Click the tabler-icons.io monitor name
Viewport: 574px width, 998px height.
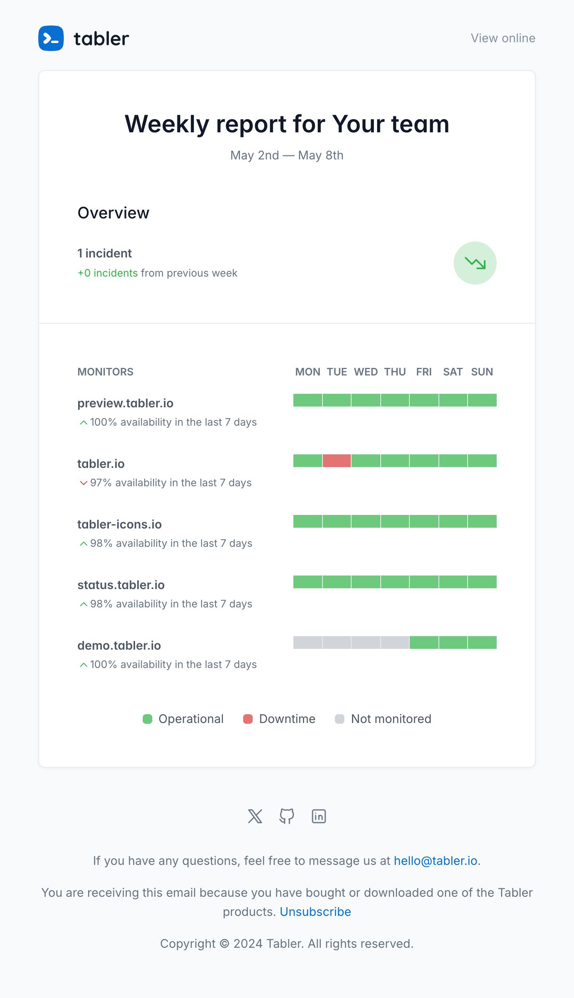[120, 525]
